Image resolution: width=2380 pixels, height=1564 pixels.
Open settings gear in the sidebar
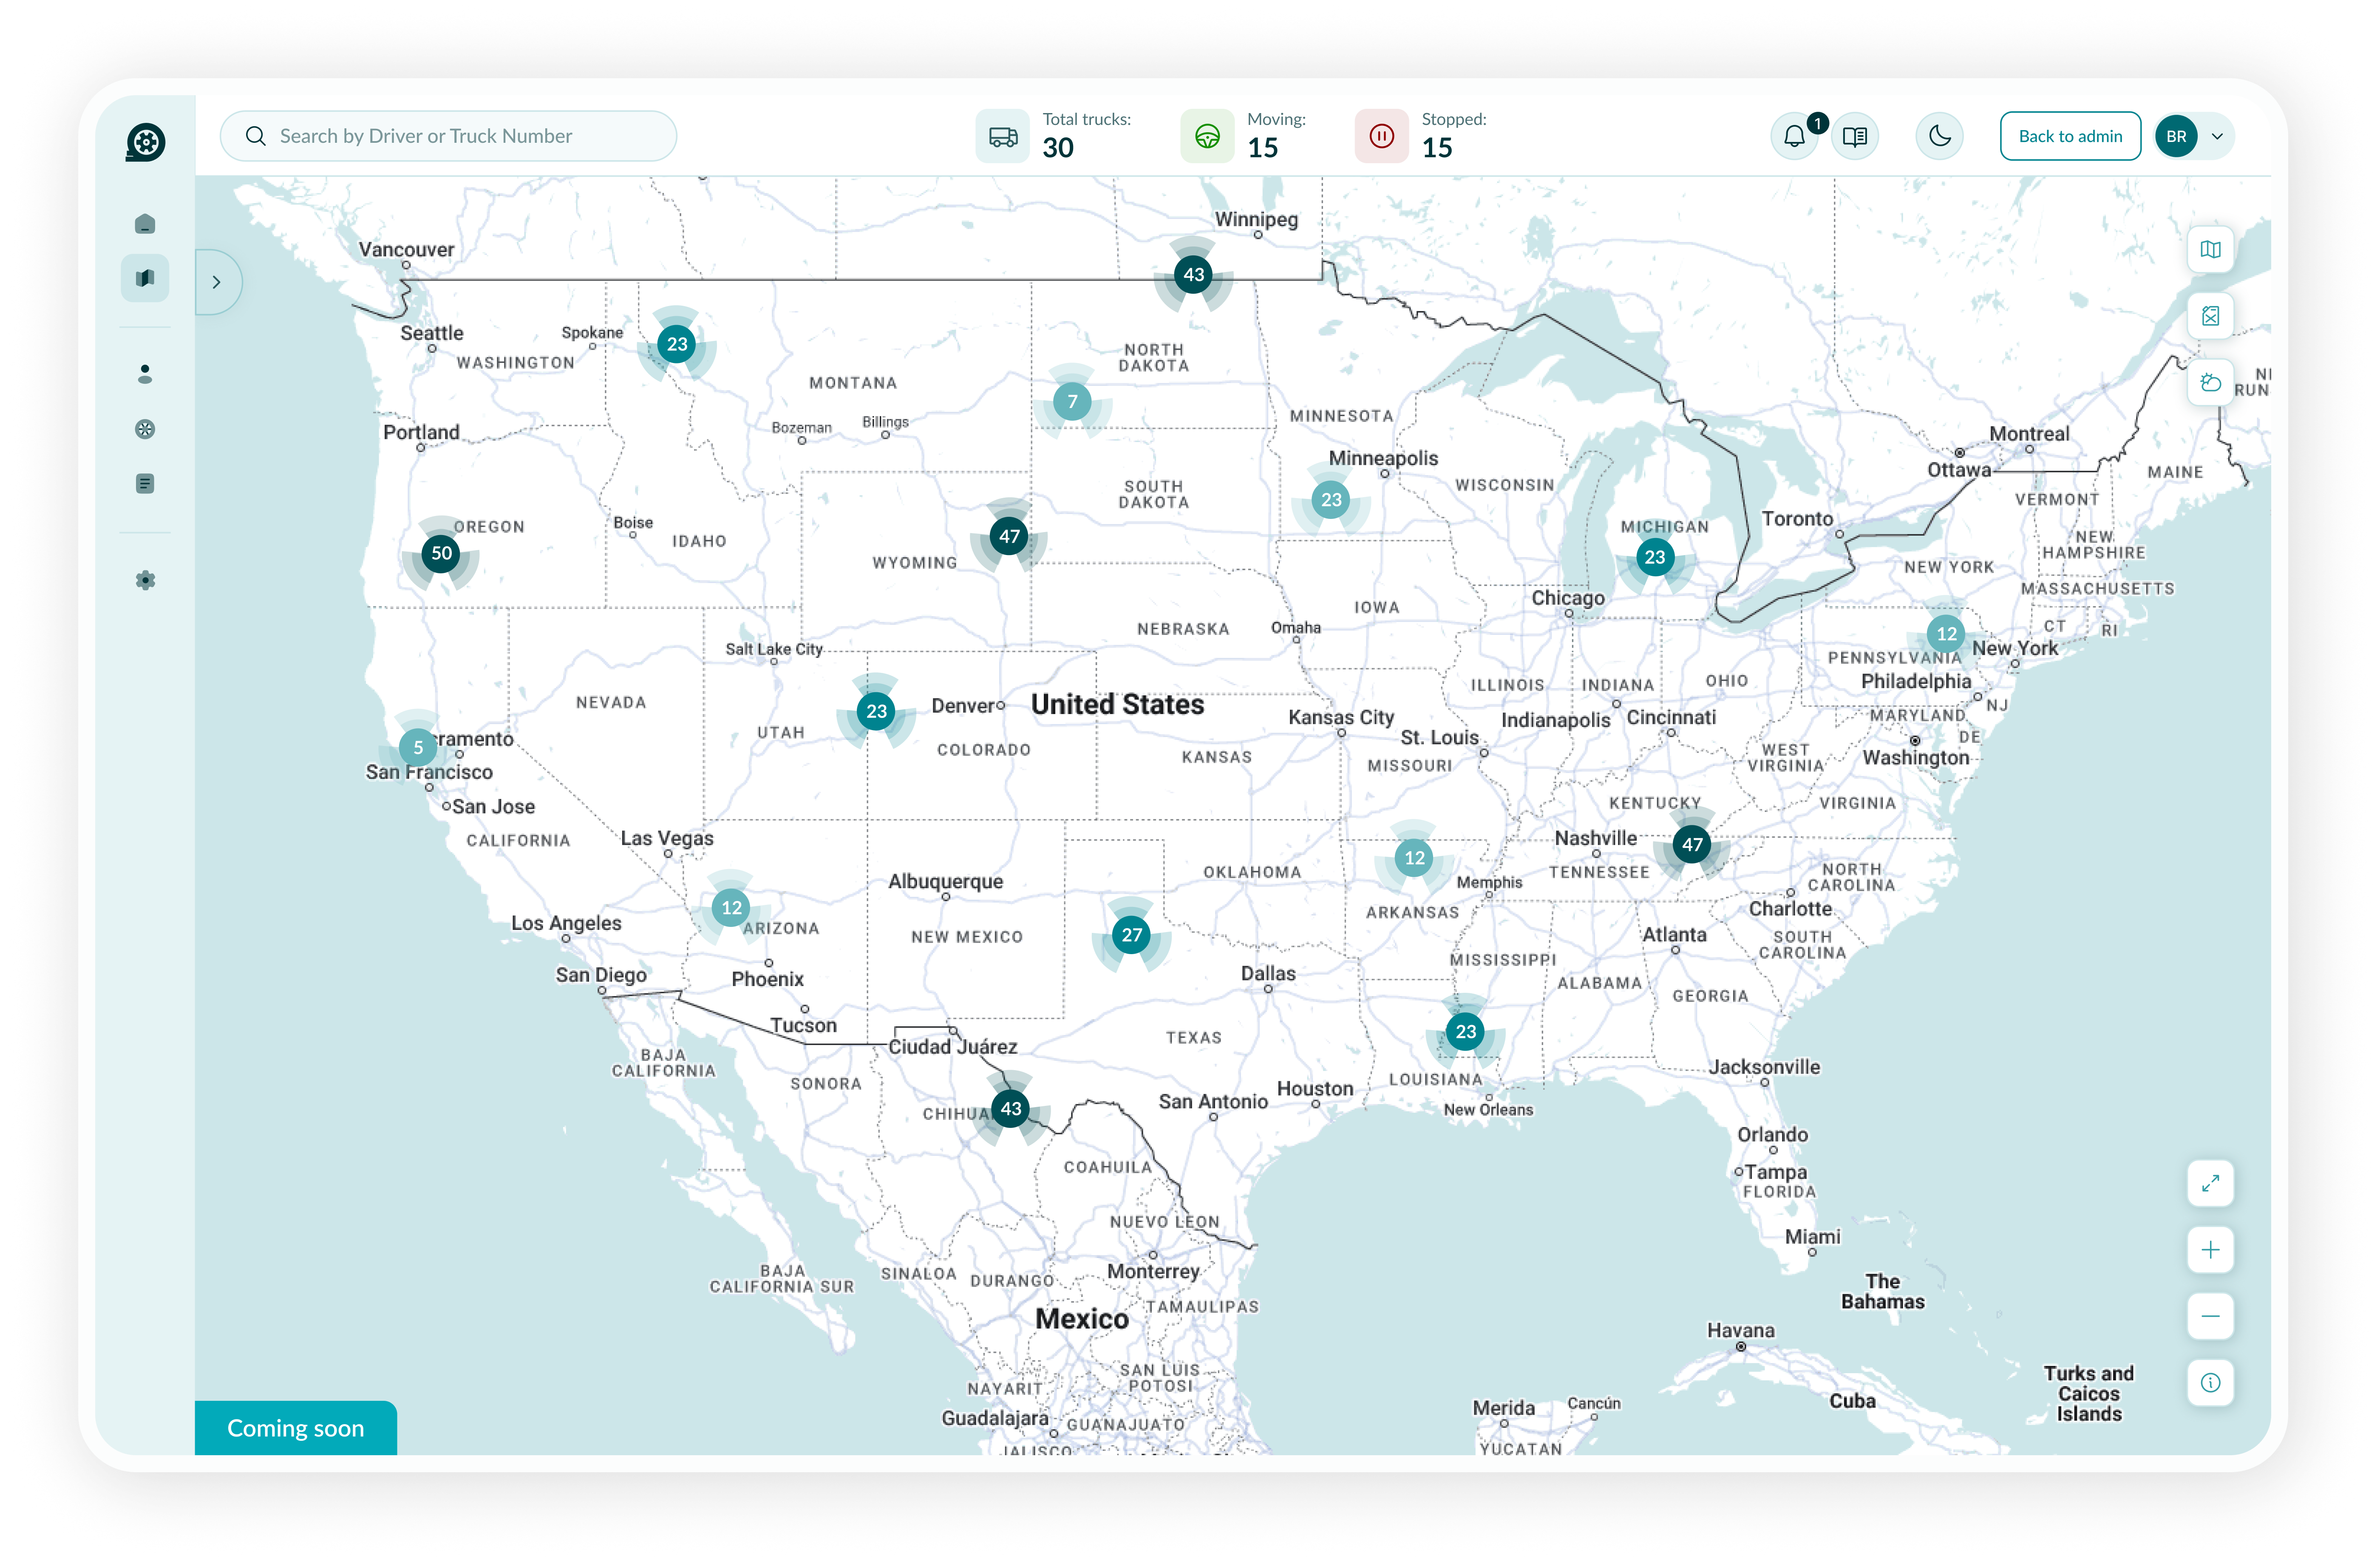[x=145, y=580]
